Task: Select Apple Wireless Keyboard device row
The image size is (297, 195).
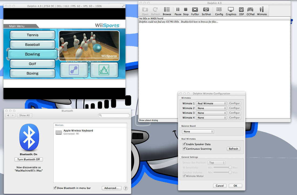Action: 90,132
